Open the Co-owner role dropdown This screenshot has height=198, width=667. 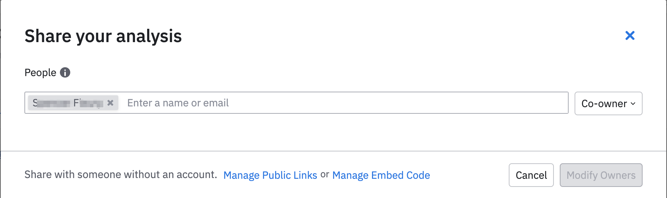pos(608,103)
